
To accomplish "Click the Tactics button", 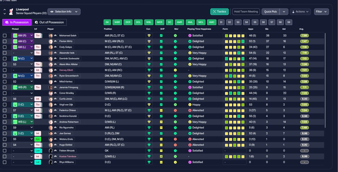I will pyautogui.click(x=219, y=12).
